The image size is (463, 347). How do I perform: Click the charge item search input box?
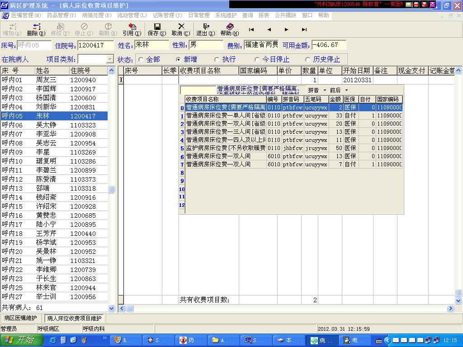[198, 90]
